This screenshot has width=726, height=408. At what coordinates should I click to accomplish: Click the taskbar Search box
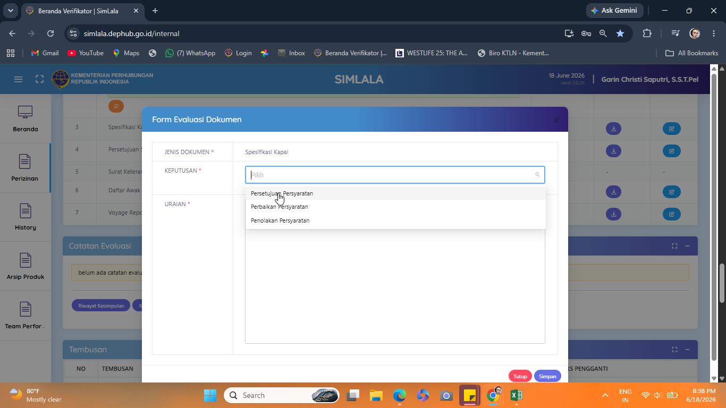(x=282, y=395)
